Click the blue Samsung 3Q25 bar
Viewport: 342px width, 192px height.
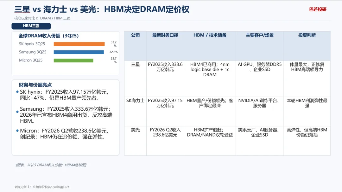(x=79, y=52)
